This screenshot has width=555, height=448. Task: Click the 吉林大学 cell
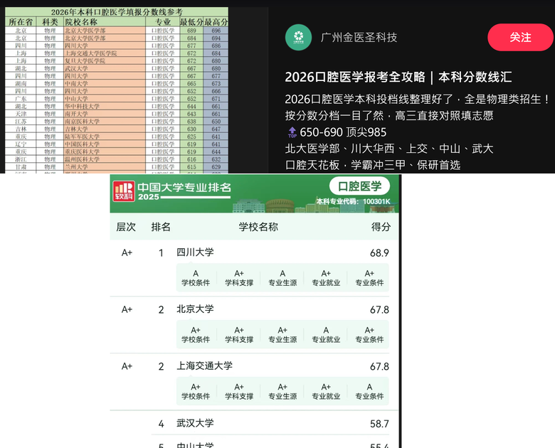click(105, 129)
